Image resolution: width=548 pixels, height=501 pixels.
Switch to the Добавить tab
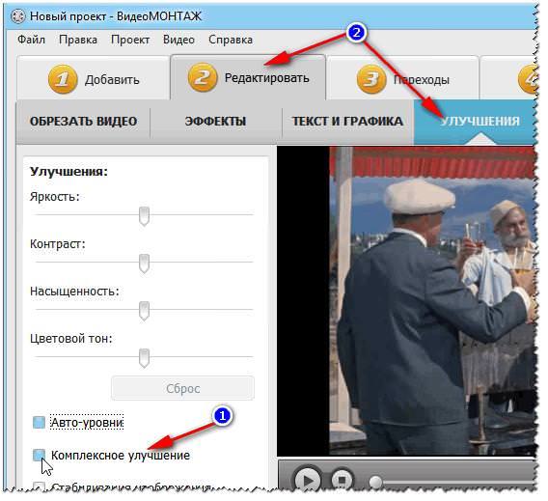[94, 77]
